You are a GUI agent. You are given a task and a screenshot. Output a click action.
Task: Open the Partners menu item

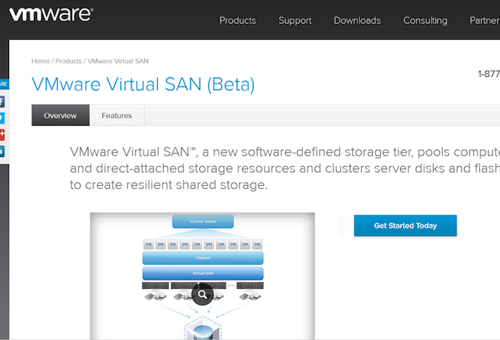(485, 20)
